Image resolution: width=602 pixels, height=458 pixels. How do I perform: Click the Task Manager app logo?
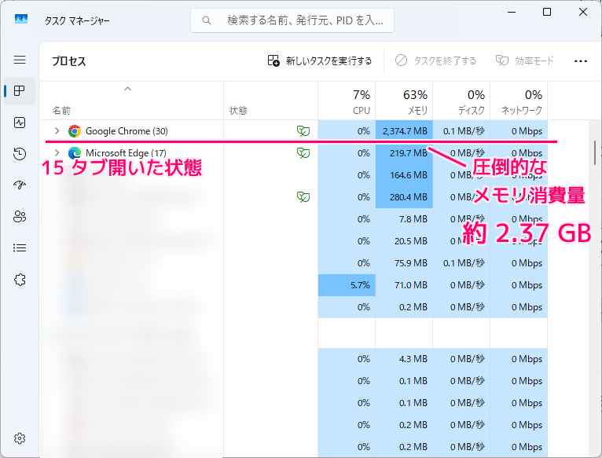tap(21, 19)
